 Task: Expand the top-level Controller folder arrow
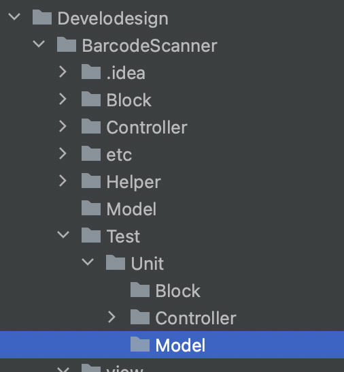[63, 126]
